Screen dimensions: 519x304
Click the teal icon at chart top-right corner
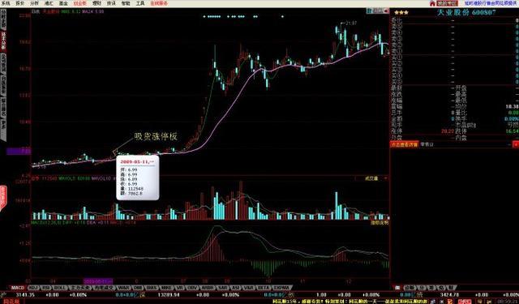click(x=370, y=11)
